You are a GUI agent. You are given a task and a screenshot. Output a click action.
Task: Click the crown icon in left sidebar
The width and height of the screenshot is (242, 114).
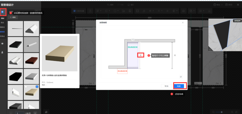pos(2,44)
